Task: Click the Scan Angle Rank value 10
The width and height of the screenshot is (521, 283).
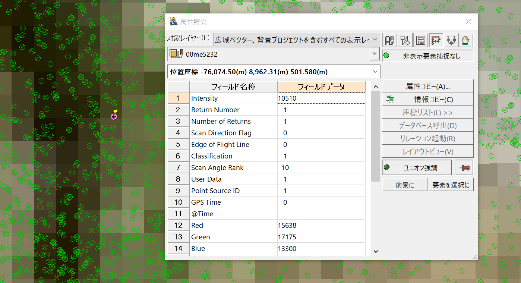Action: [285, 168]
